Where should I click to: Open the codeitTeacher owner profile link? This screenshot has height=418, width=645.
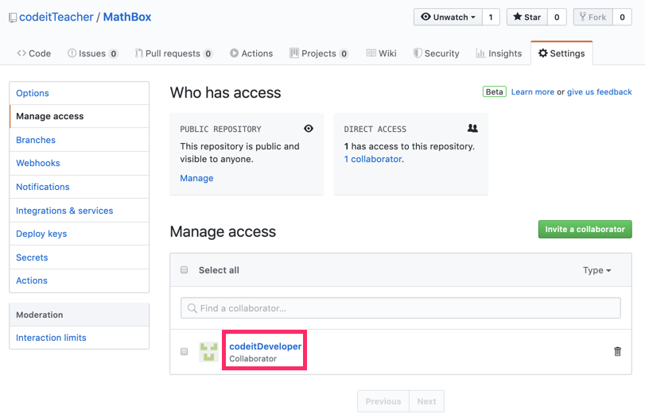pyautogui.click(x=56, y=17)
